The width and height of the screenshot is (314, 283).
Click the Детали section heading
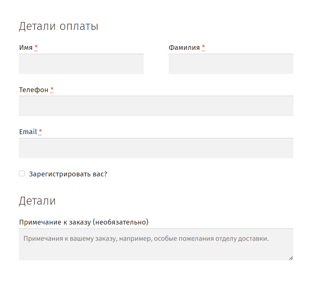(37, 201)
